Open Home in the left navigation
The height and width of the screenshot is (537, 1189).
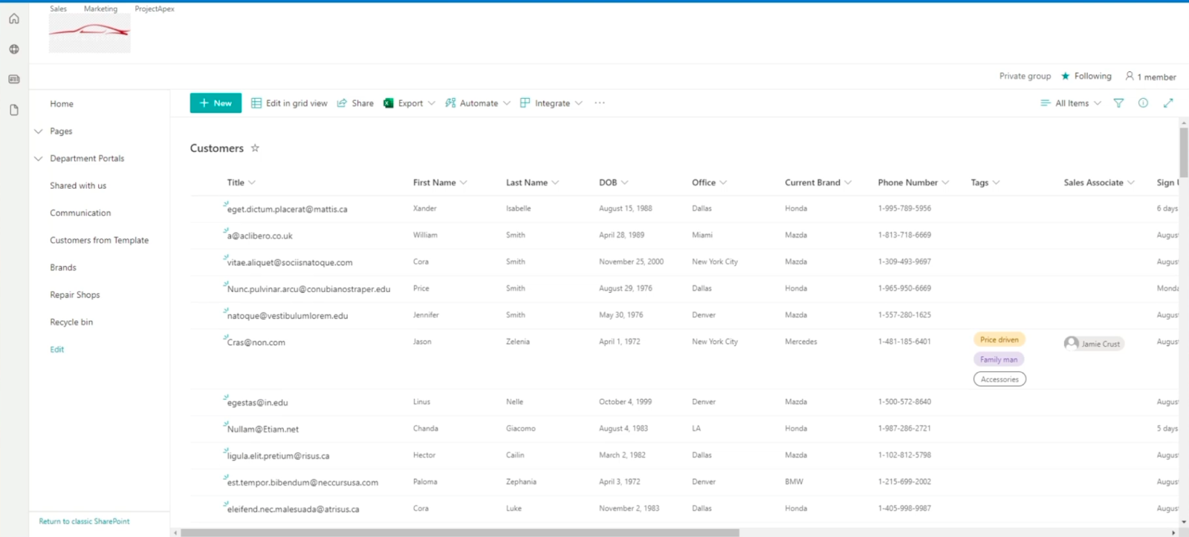click(62, 104)
